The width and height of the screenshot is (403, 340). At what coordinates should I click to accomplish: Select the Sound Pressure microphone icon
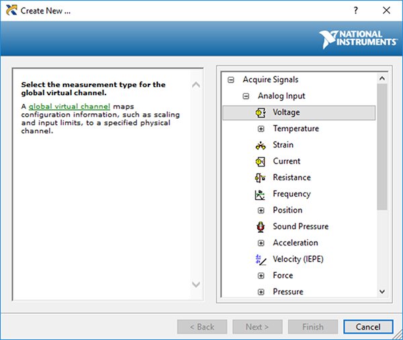pos(261,227)
